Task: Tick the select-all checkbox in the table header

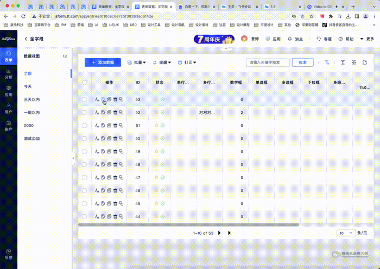Action: click(85, 82)
